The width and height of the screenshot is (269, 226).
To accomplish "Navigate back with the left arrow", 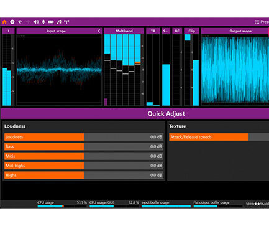I will tap(20, 22).
